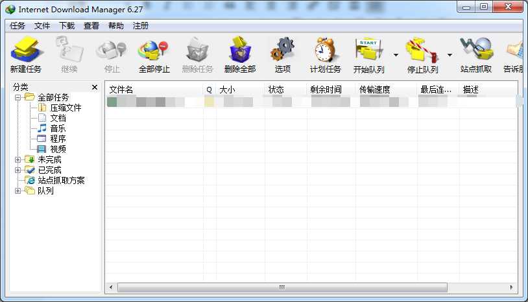Click the 新建任务 (new task) toolbar icon
The width and height of the screenshot is (528, 302).
point(26,54)
